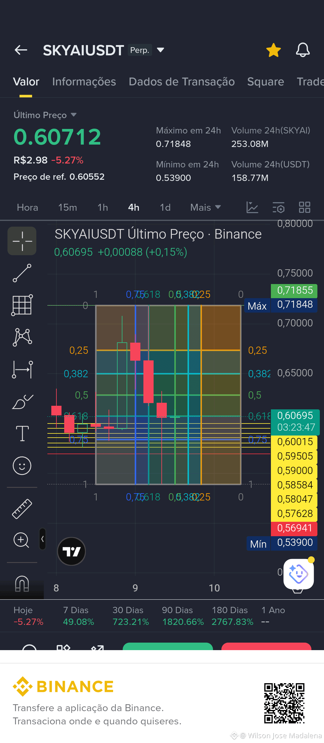Click the QR code in the banner
The width and height of the screenshot is (324, 743).
[x=284, y=703]
